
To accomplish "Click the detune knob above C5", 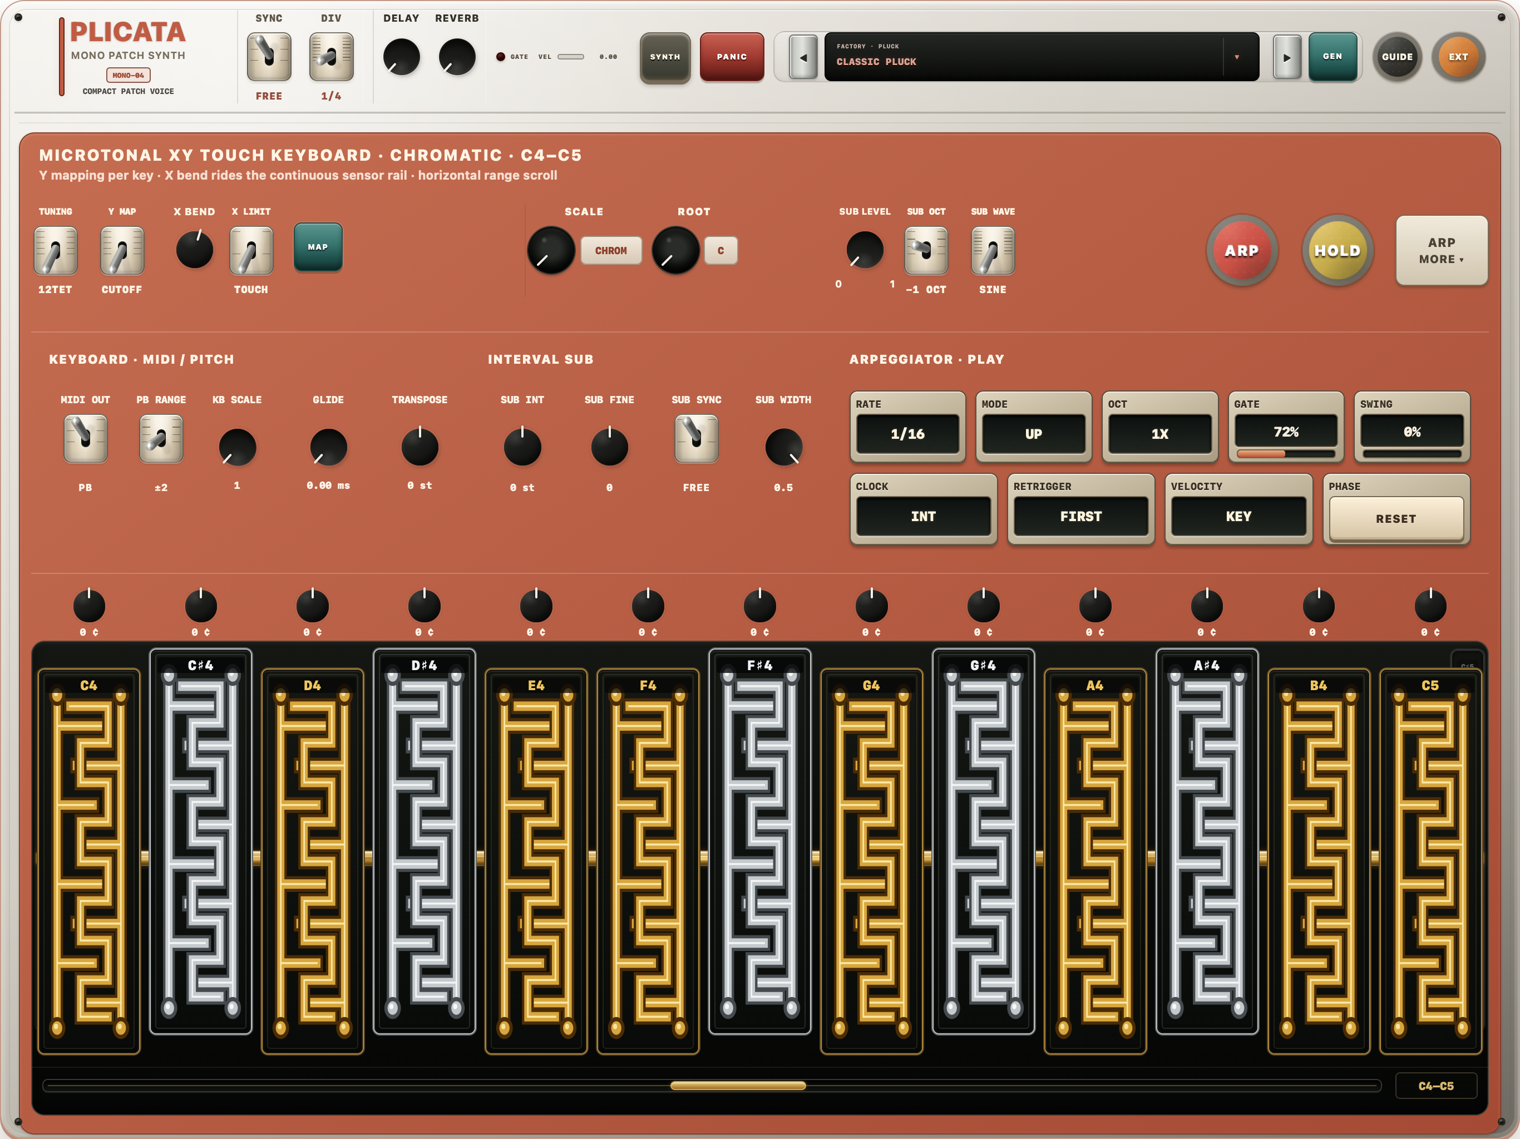I will [x=1430, y=606].
